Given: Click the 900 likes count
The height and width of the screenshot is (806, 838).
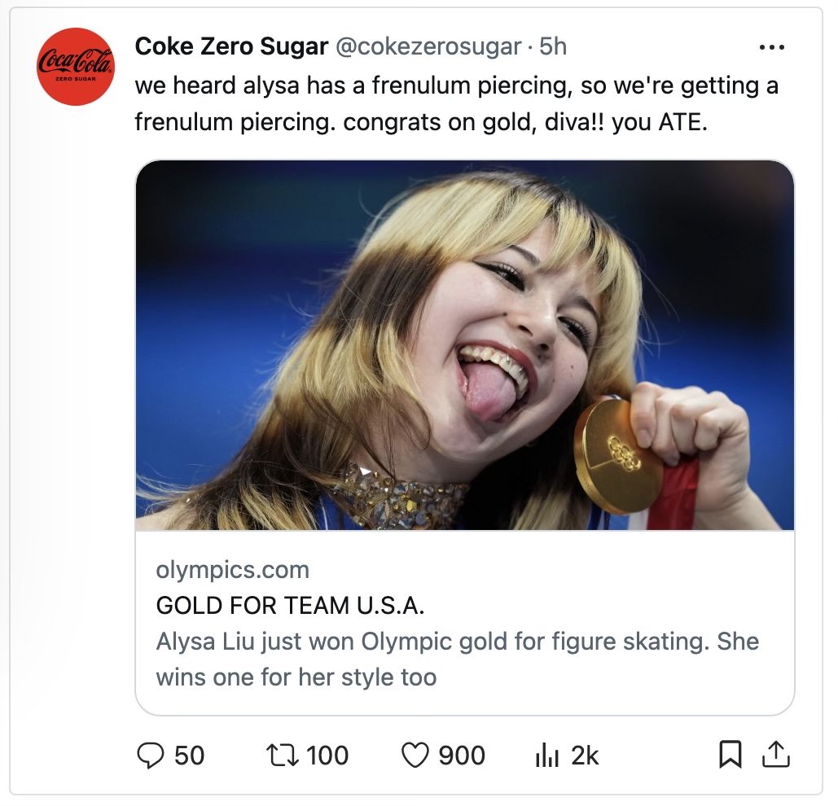Looking at the screenshot, I should [x=462, y=756].
